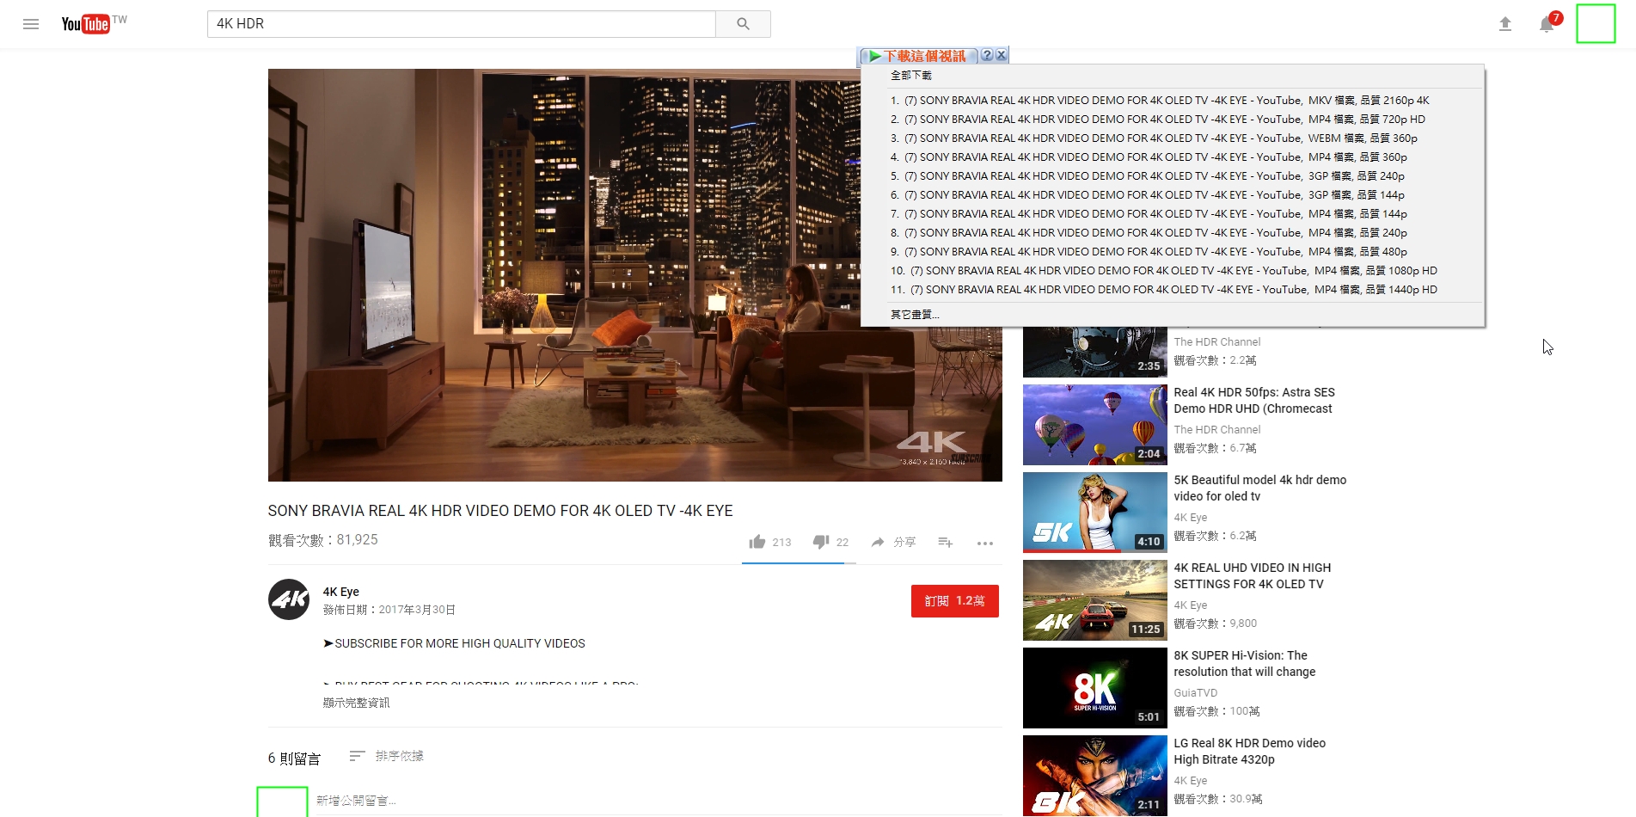Click the add public comment field

[x=659, y=801]
